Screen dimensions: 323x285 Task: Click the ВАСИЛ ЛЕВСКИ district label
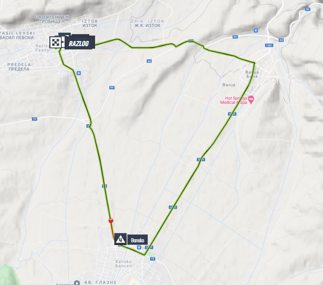[17, 38]
